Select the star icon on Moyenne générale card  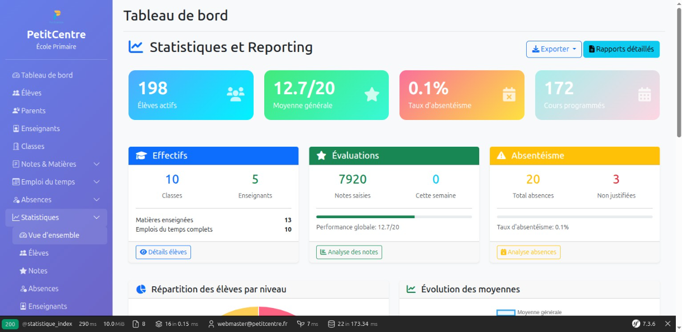(371, 94)
